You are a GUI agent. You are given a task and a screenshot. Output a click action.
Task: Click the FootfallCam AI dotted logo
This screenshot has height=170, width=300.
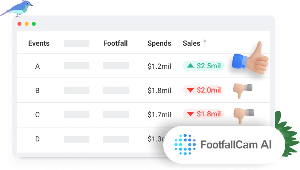point(186,144)
